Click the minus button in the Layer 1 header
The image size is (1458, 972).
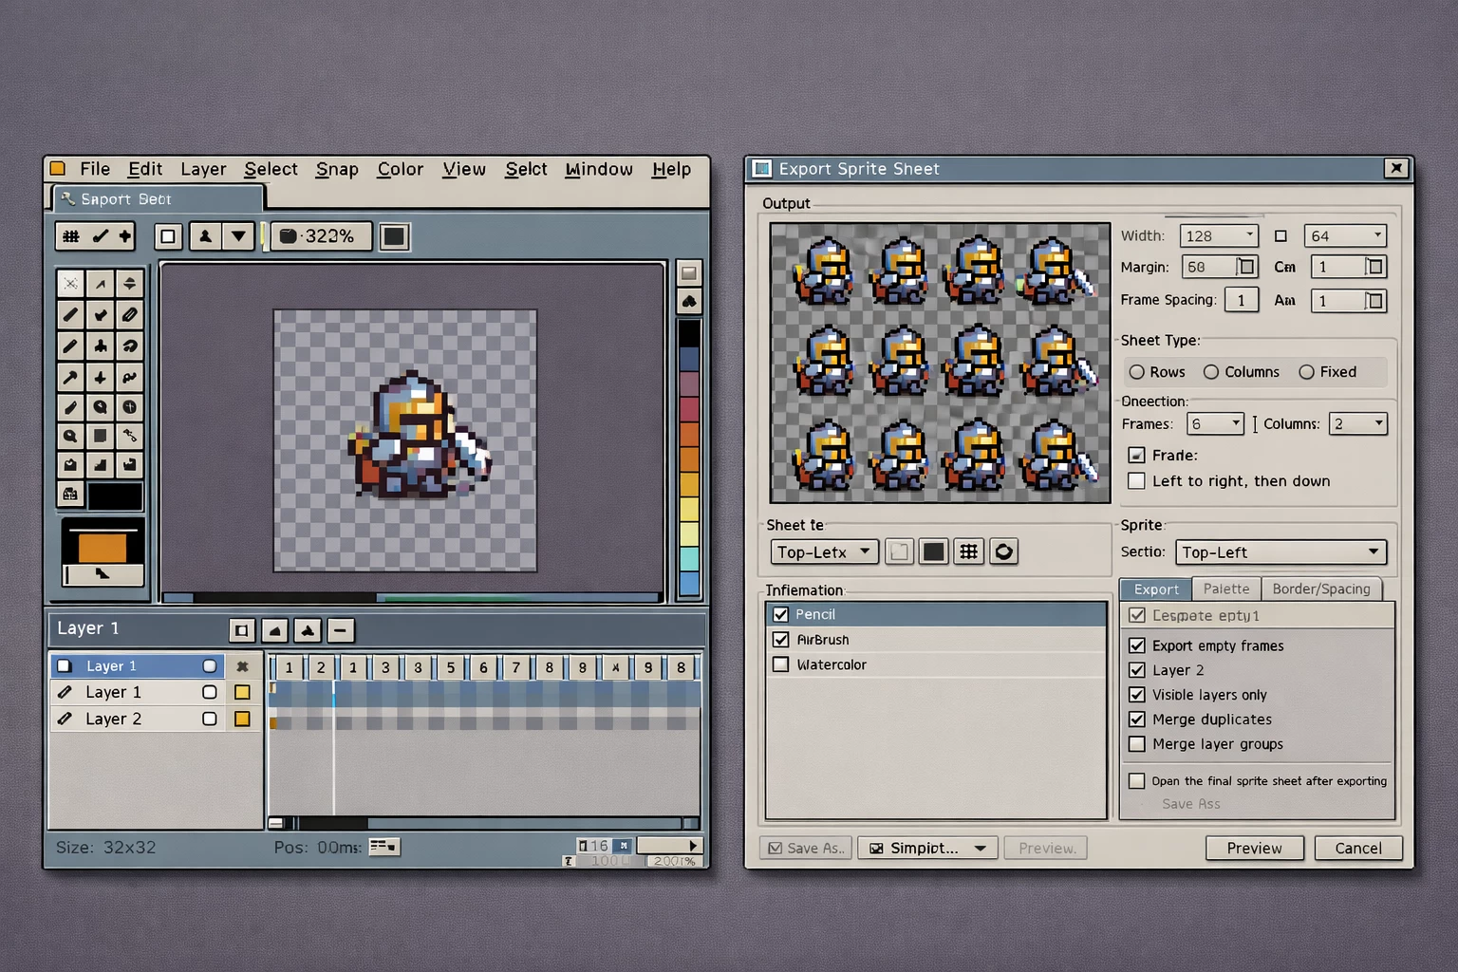[341, 630]
